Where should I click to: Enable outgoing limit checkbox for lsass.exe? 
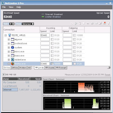point(74,56)
